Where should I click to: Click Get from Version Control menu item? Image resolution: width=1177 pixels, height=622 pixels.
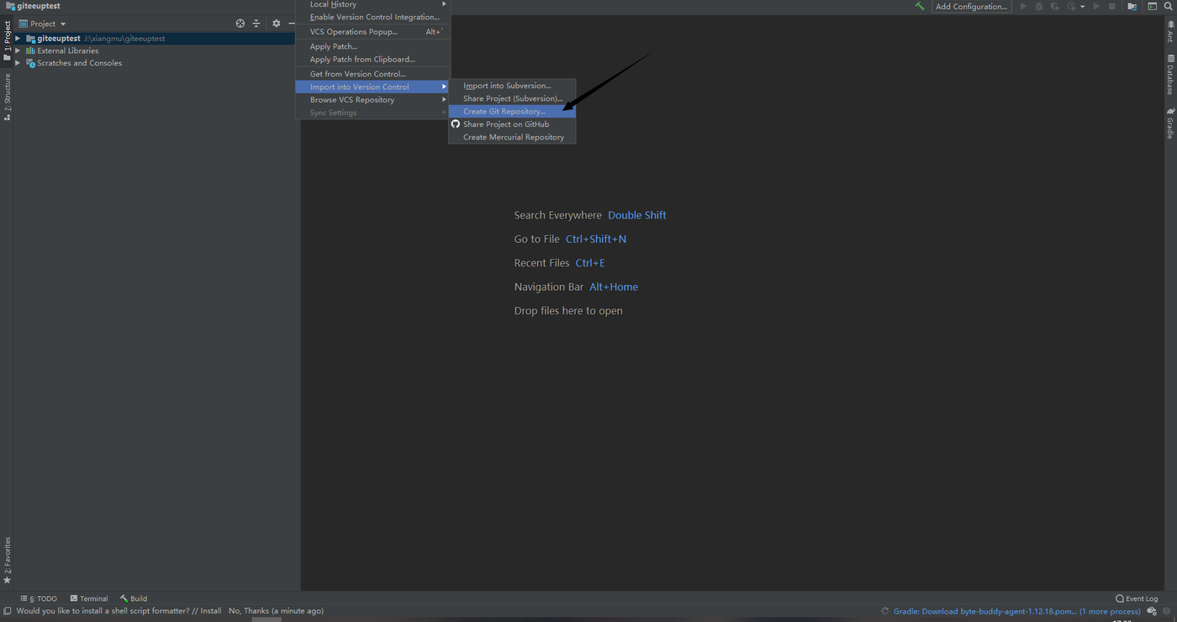[373, 74]
